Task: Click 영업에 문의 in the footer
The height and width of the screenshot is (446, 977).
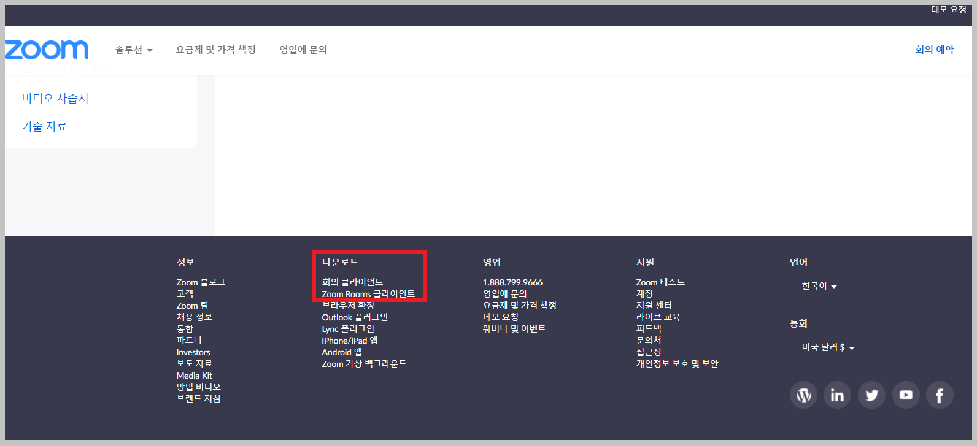Action: pyautogui.click(x=505, y=294)
